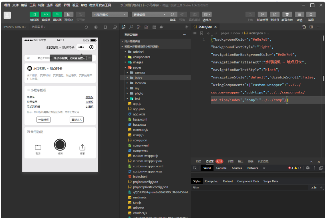This screenshot has height=218, width=326.
Task: Open the iPhone 5 device selector dropdown
Action: [x=15, y=27]
